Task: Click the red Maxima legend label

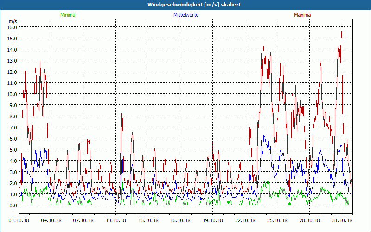Action: [x=302, y=15]
